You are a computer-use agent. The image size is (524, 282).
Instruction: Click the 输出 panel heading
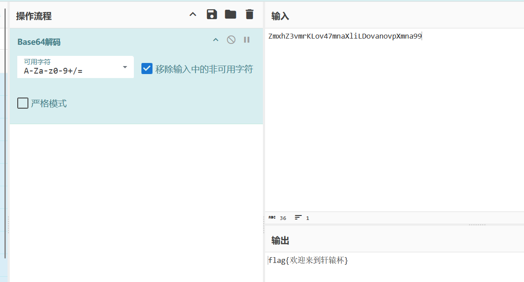click(280, 240)
